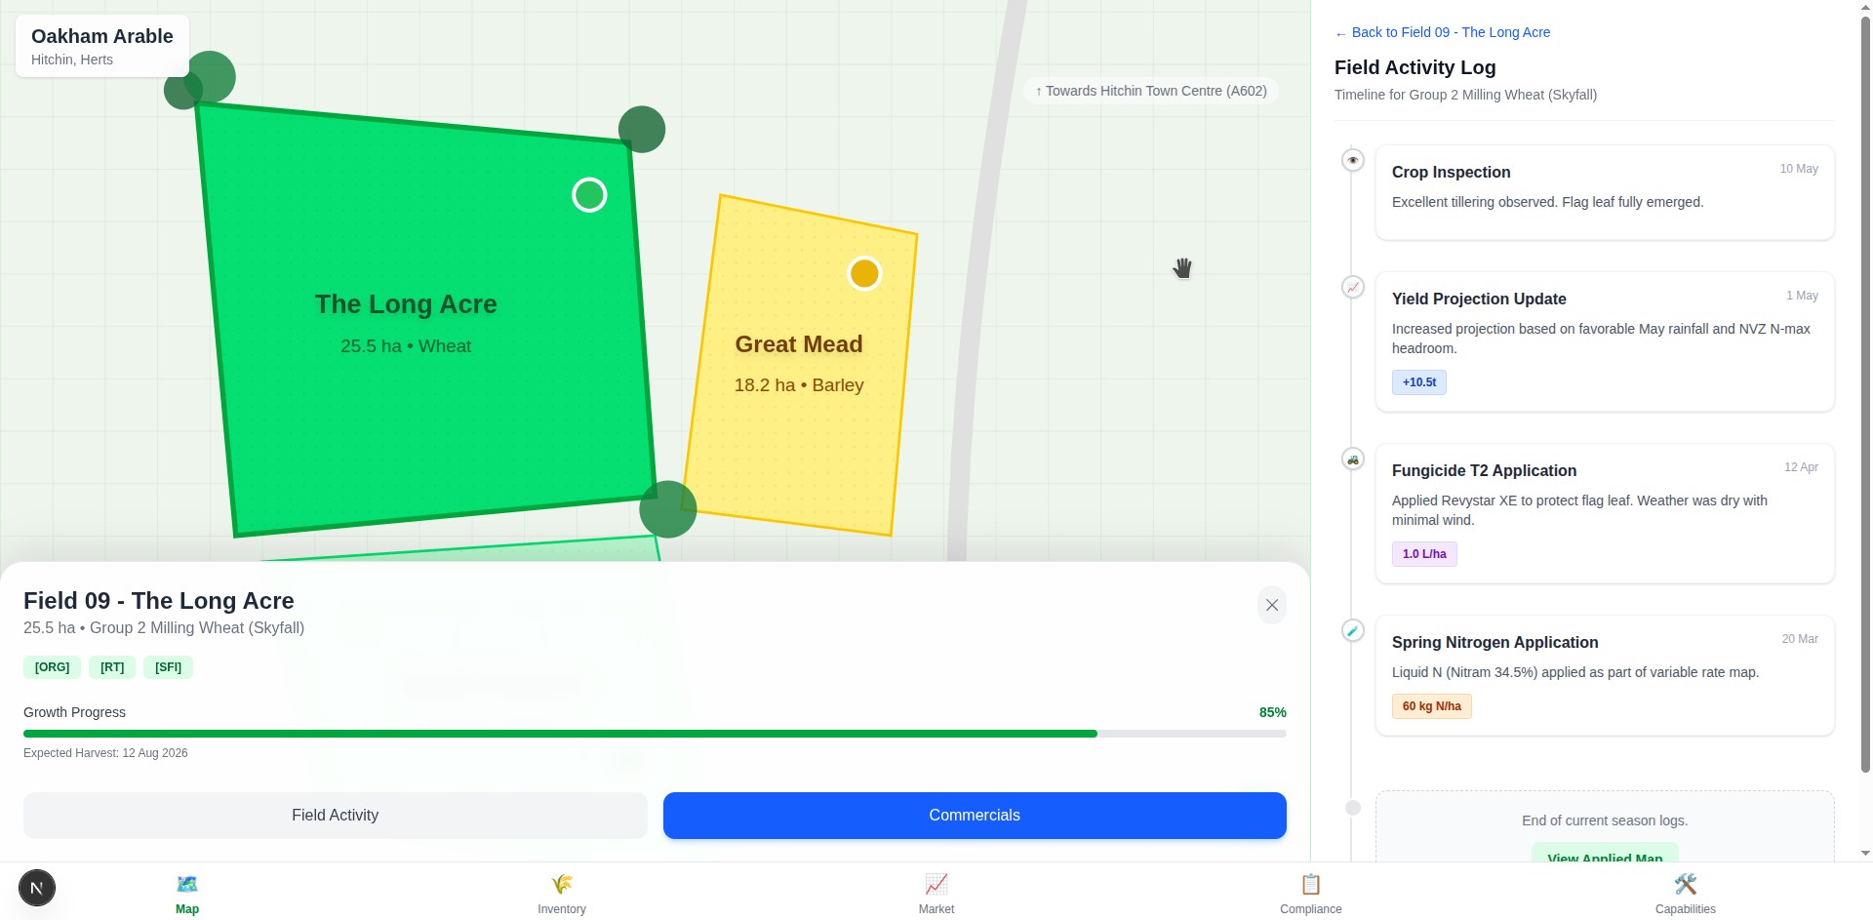Click the Field Activity Log heading

pyautogui.click(x=1415, y=67)
